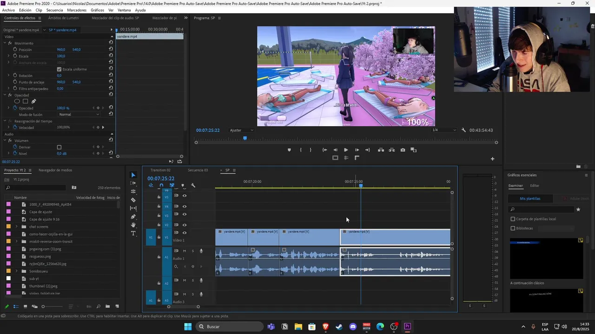The image size is (595, 334).
Task: Open Discord from Windows taskbar
Action: pyautogui.click(x=352, y=327)
